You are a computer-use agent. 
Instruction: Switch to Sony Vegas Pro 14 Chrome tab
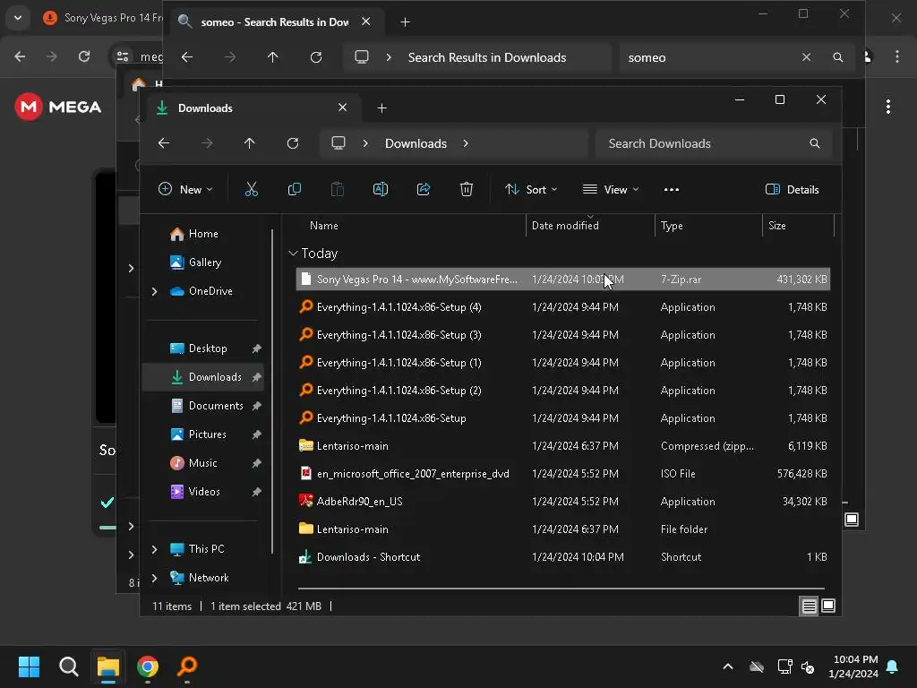(x=103, y=18)
